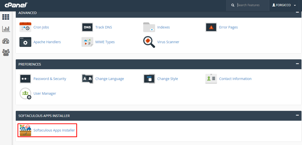
Task: Click the Password & Security icon
Action: click(x=25, y=79)
